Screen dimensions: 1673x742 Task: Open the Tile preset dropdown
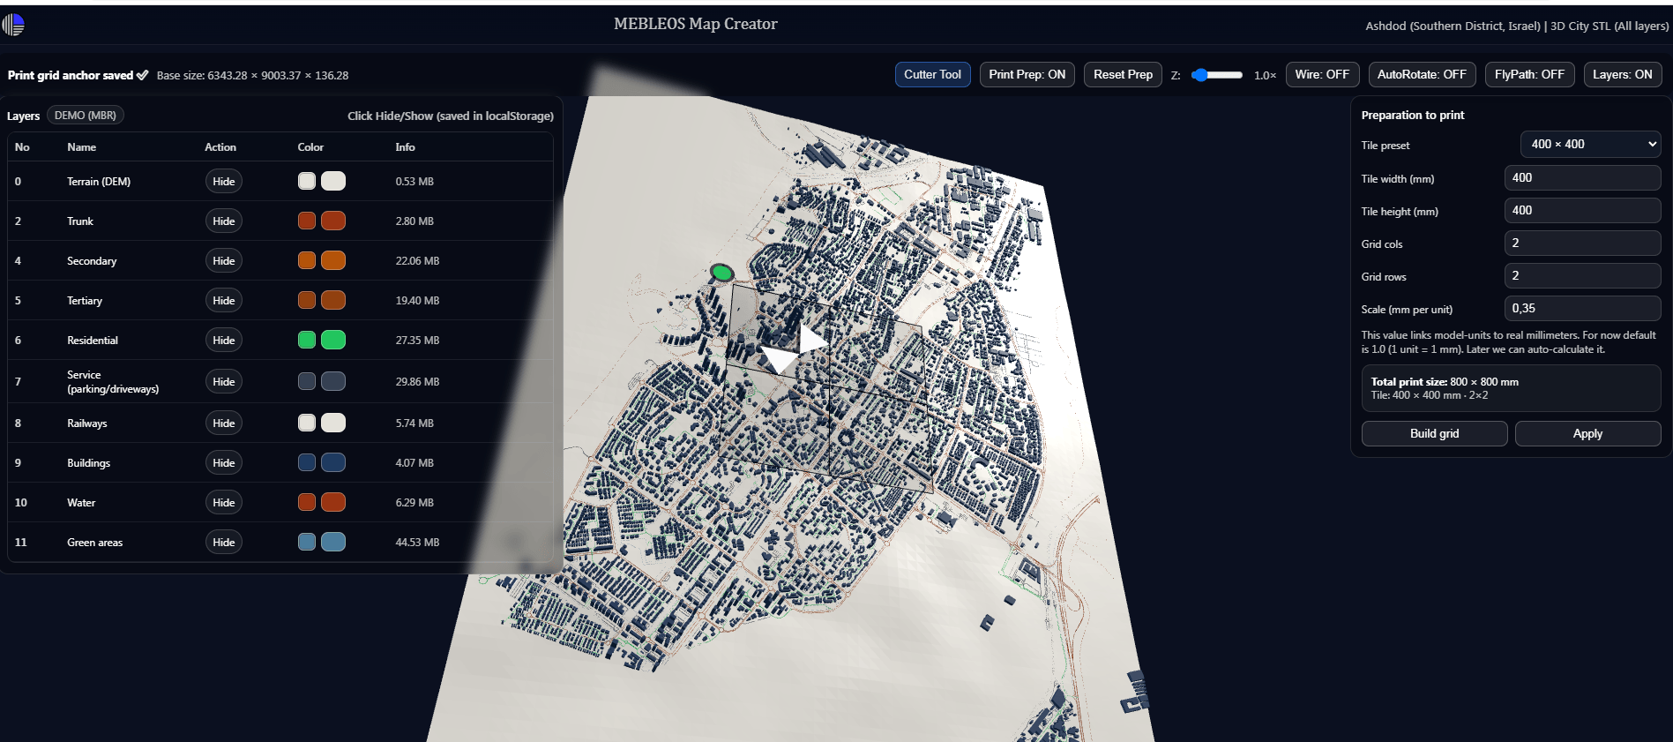[x=1590, y=144]
